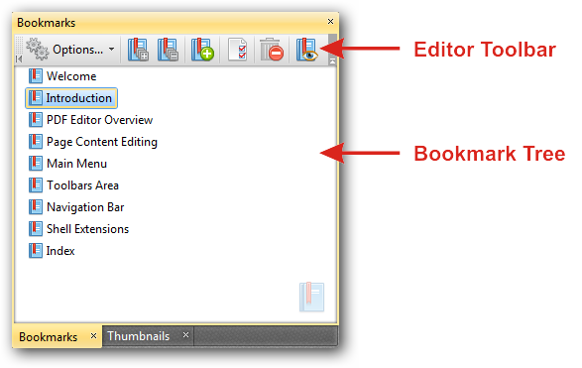Open the Navigation Bar bookmark
Image resolution: width=582 pixels, height=368 pixels.
[76, 207]
